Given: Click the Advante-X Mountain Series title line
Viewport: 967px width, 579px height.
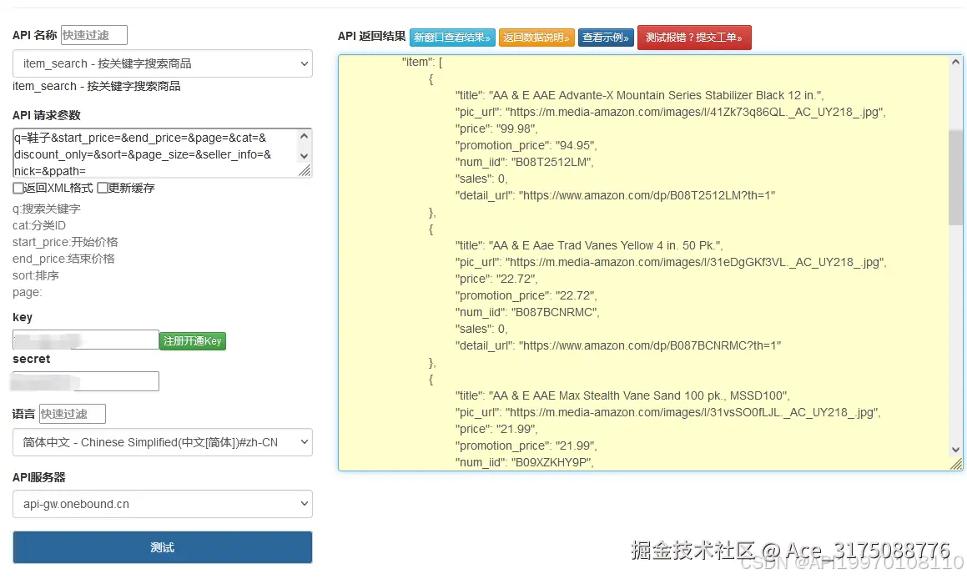Looking at the screenshot, I should [640, 96].
